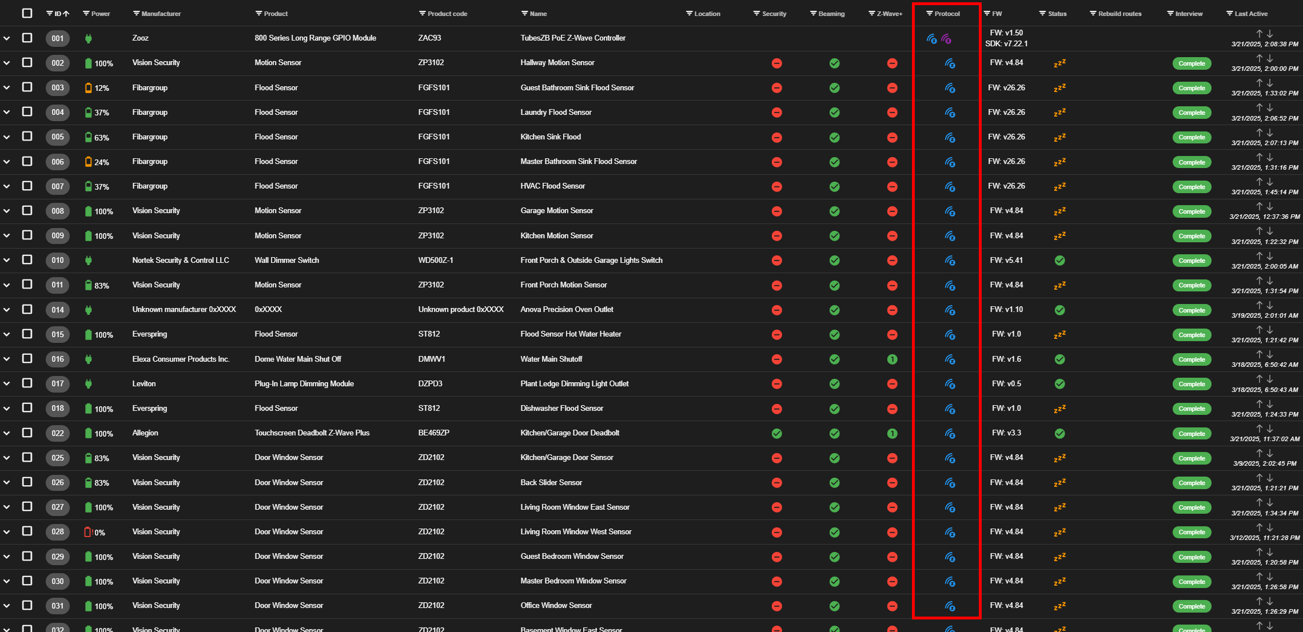The image size is (1303, 632).
Task: Tick the checkbox for node 030
Action: [27, 581]
